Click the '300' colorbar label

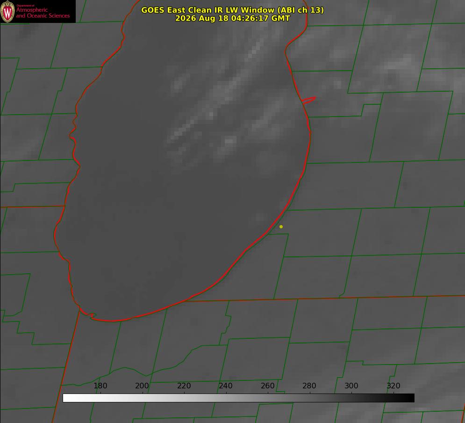tap(351, 386)
